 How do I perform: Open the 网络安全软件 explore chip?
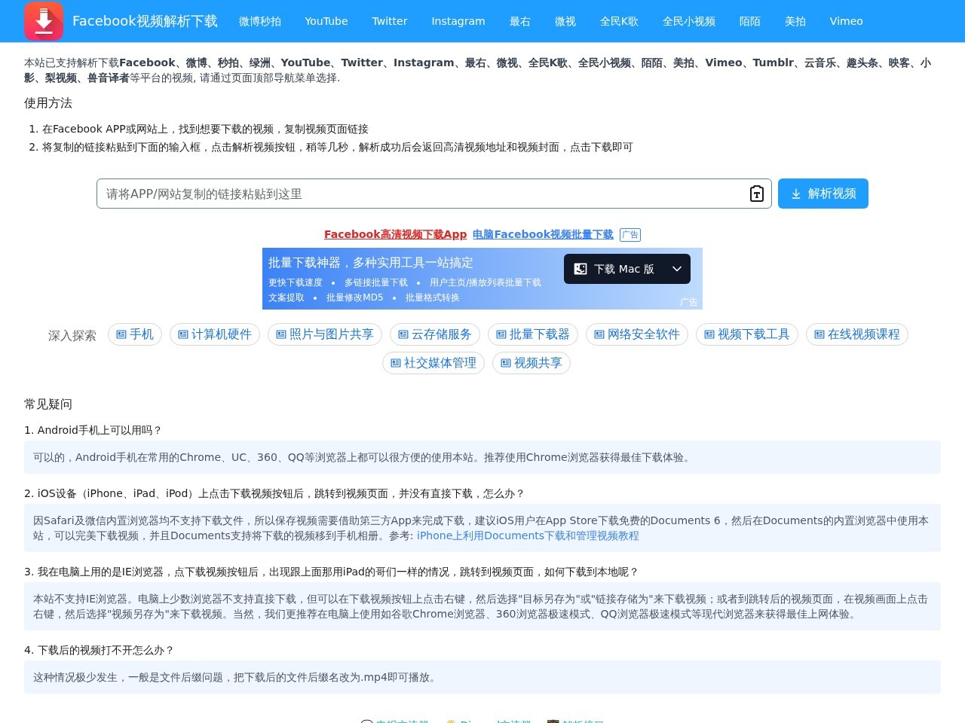[x=637, y=334]
